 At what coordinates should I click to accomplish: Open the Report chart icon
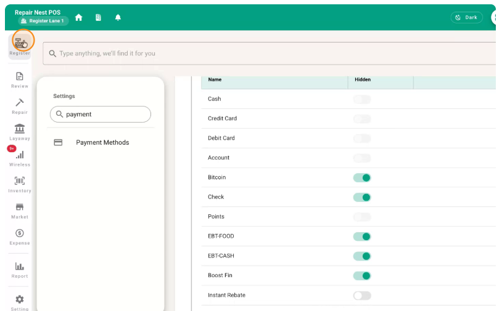20,266
